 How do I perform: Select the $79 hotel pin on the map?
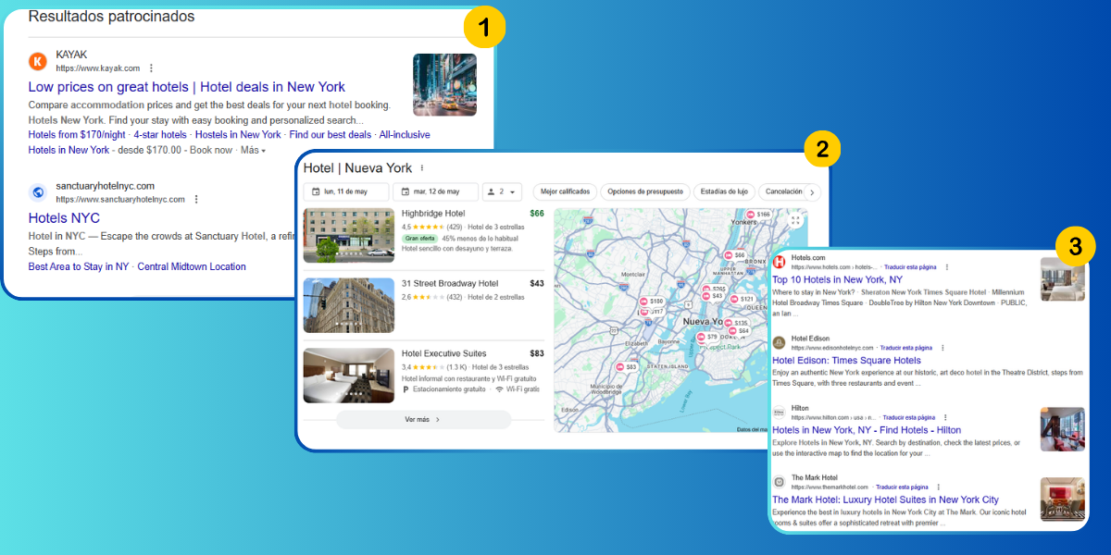click(x=706, y=337)
